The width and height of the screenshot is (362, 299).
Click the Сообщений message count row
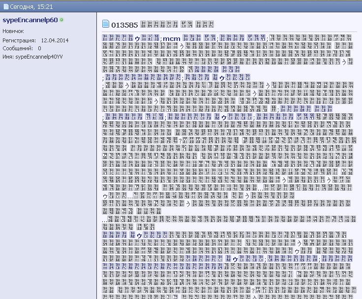point(22,48)
